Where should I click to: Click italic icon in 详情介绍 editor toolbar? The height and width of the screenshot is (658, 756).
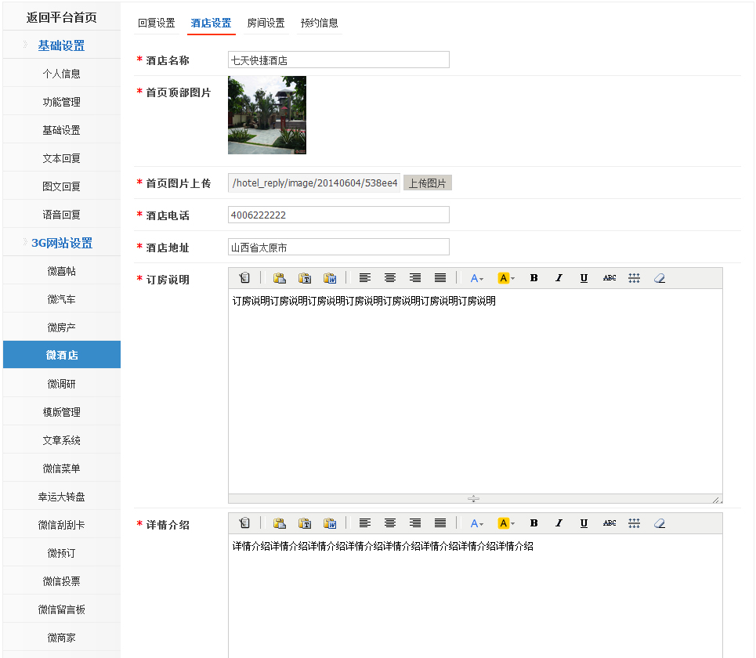[x=559, y=523]
